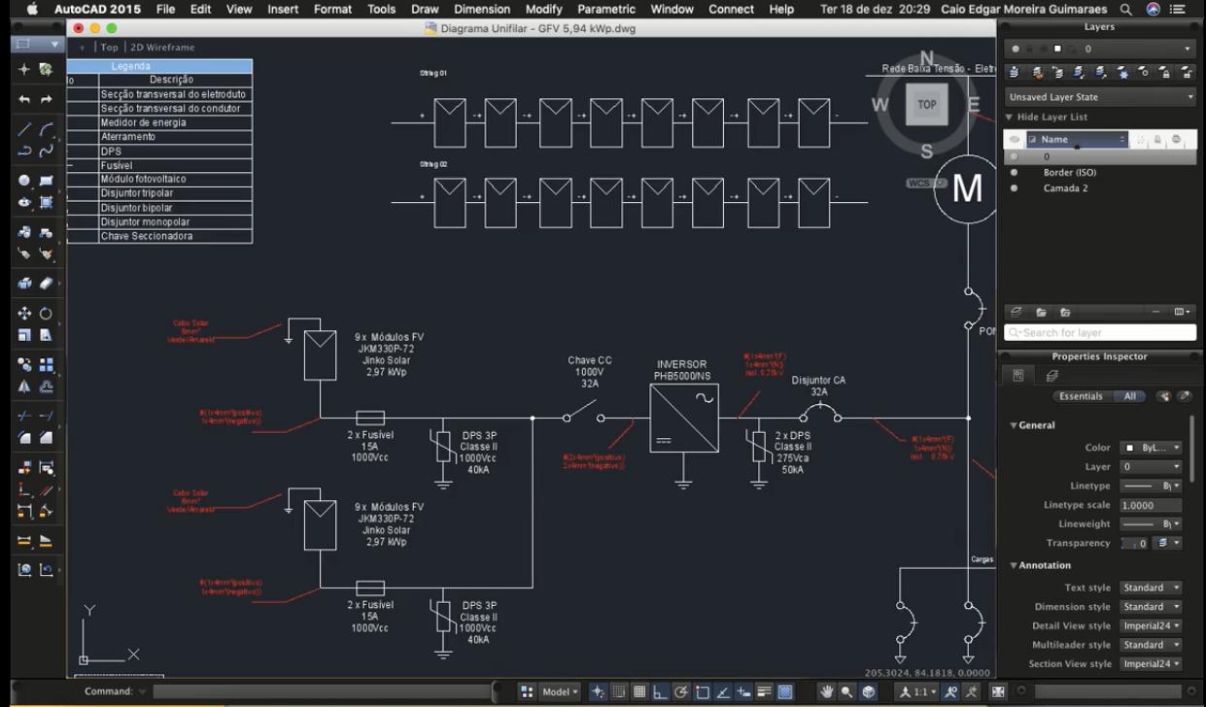Click the Zoom magnifier in status bar
The image size is (1206, 707).
pyautogui.click(x=847, y=691)
